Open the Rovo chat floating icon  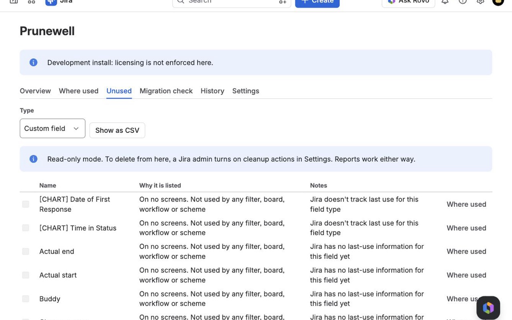(488, 308)
